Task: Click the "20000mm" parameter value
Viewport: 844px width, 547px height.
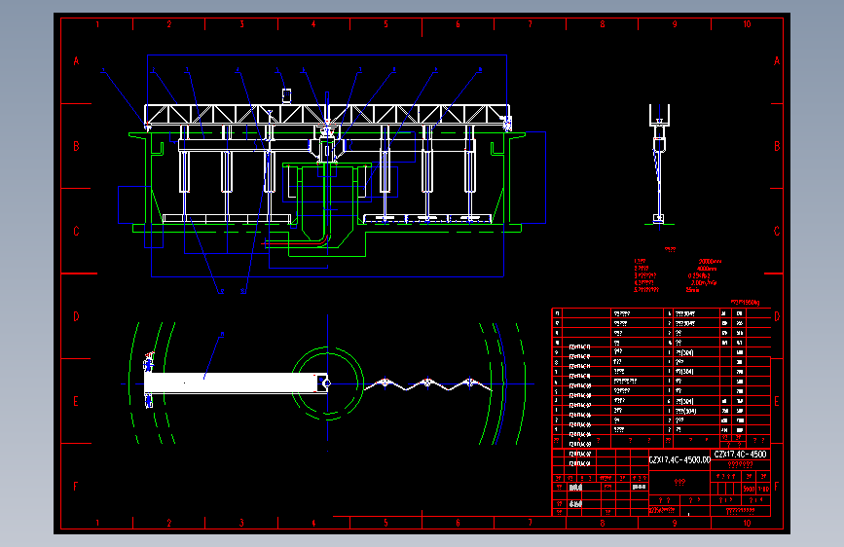Action: (710, 262)
